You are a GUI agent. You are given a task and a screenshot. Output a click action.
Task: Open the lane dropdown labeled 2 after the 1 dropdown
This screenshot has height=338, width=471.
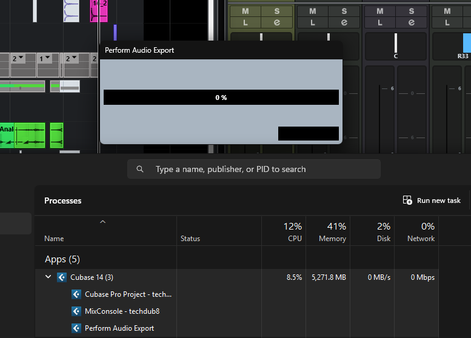(71, 58)
